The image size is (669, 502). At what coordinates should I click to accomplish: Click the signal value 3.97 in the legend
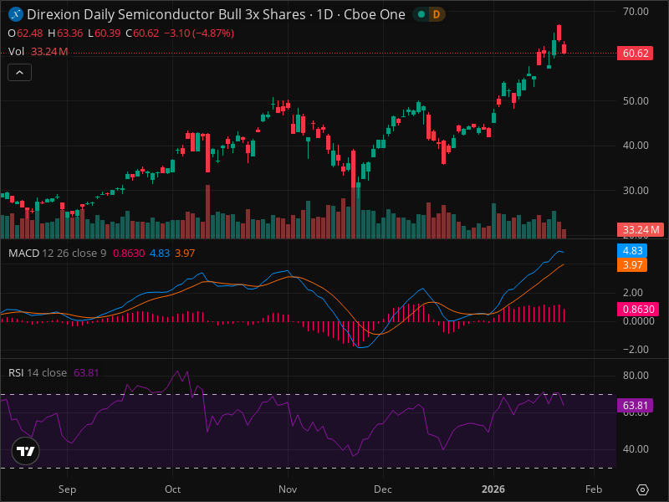pos(185,254)
